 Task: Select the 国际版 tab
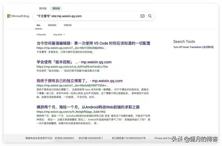click(x=56, y=8)
